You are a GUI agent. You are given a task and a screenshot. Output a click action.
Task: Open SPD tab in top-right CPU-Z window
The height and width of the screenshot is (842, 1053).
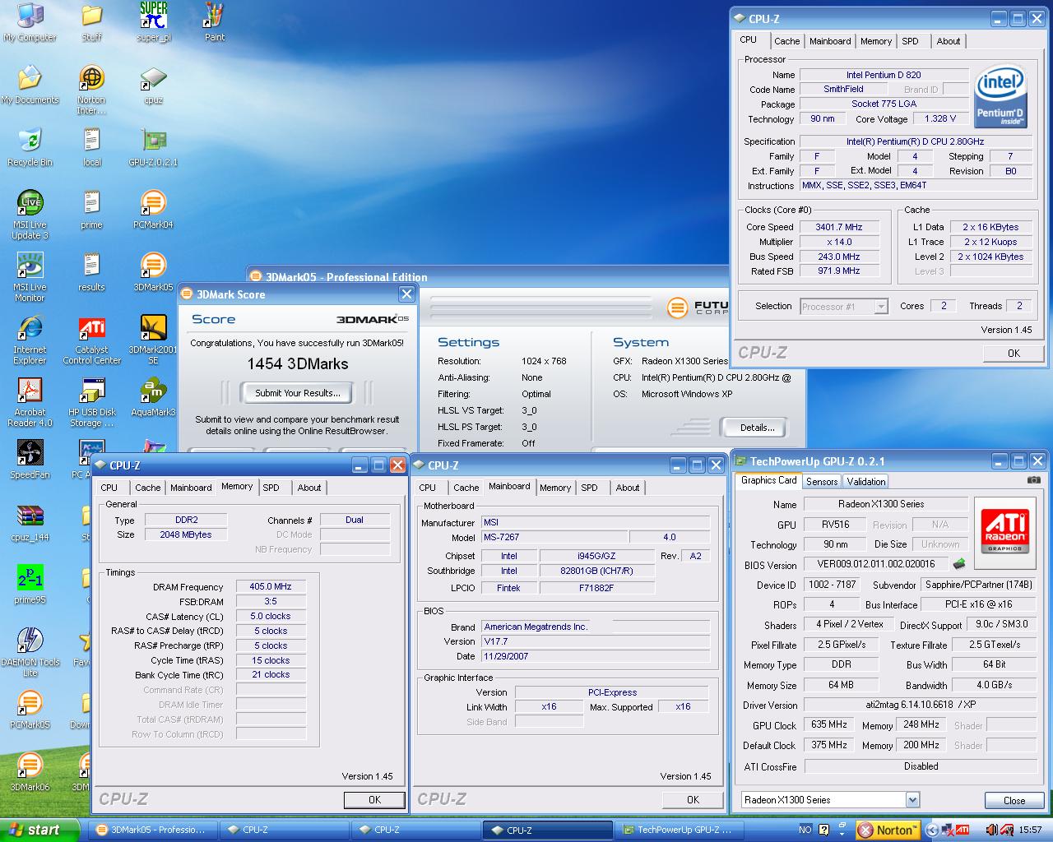910,41
